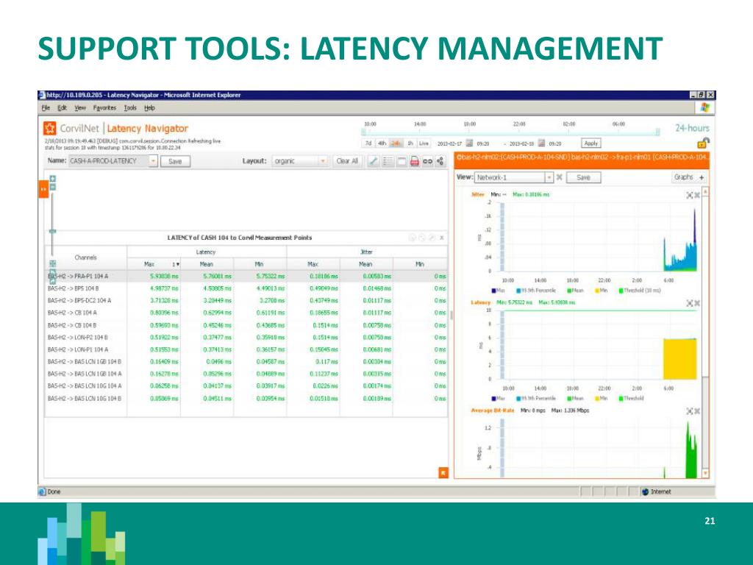Select the 48h time range
753x565 pixels.
382,143
